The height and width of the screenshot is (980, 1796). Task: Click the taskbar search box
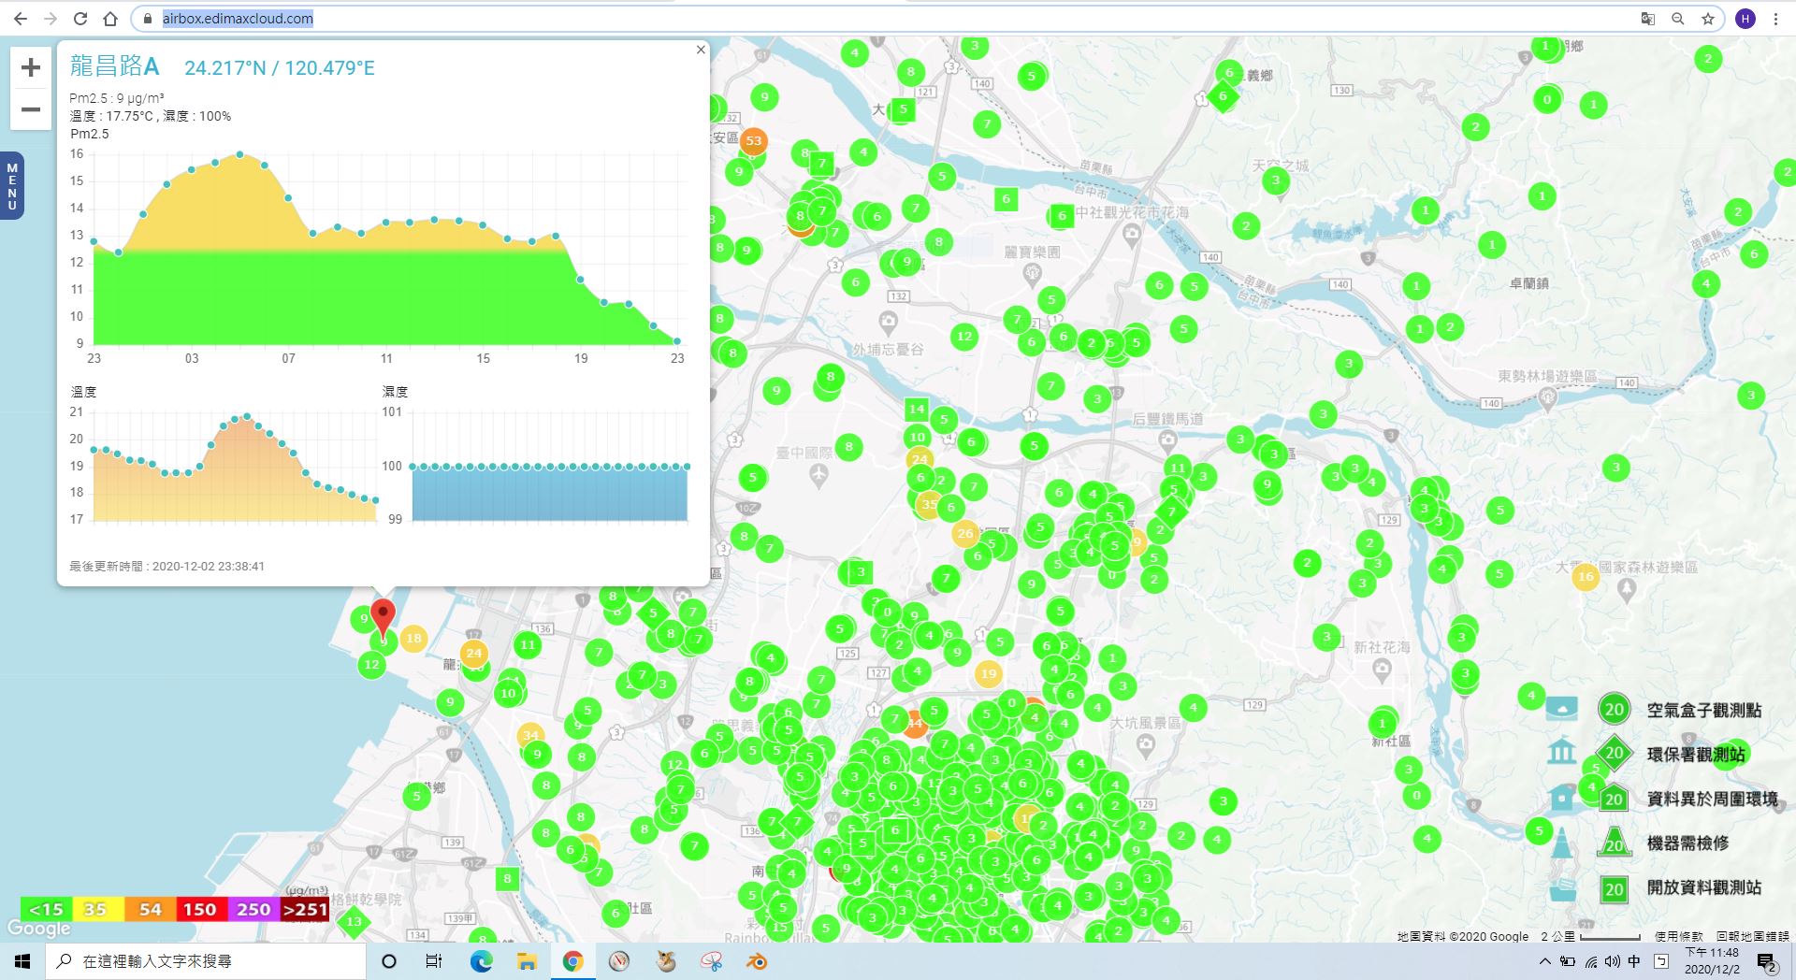pos(206,961)
